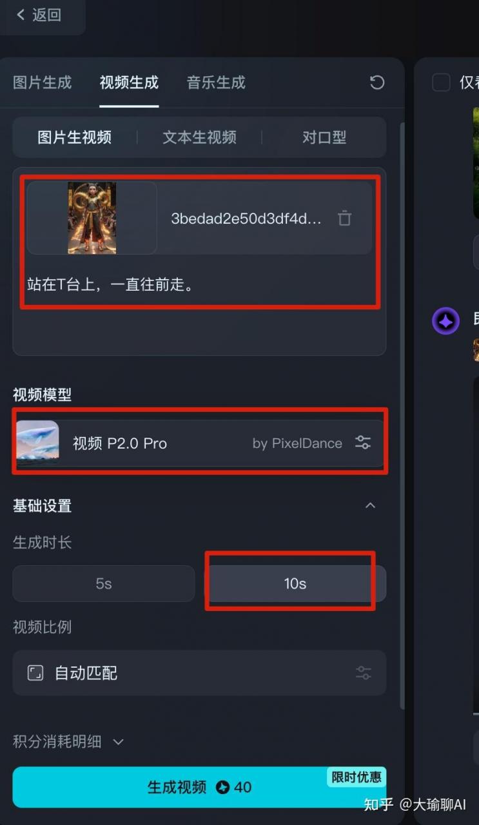Switch to the 图片生成 tab
Image resolution: width=479 pixels, height=825 pixels.
coord(43,82)
